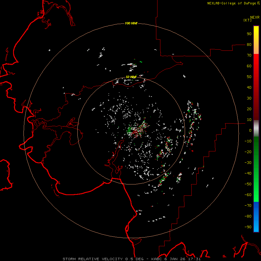Viewport: 261px width, 261px height.
Task: Click the 40 value on the velocity scale
Action: (x=249, y=88)
